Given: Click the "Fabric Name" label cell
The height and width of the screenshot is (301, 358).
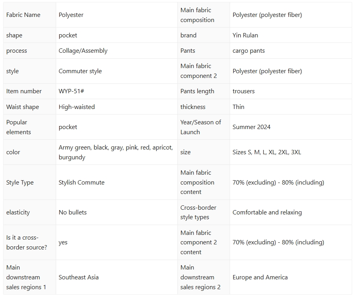Looking at the screenshot, I should coord(24,15).
